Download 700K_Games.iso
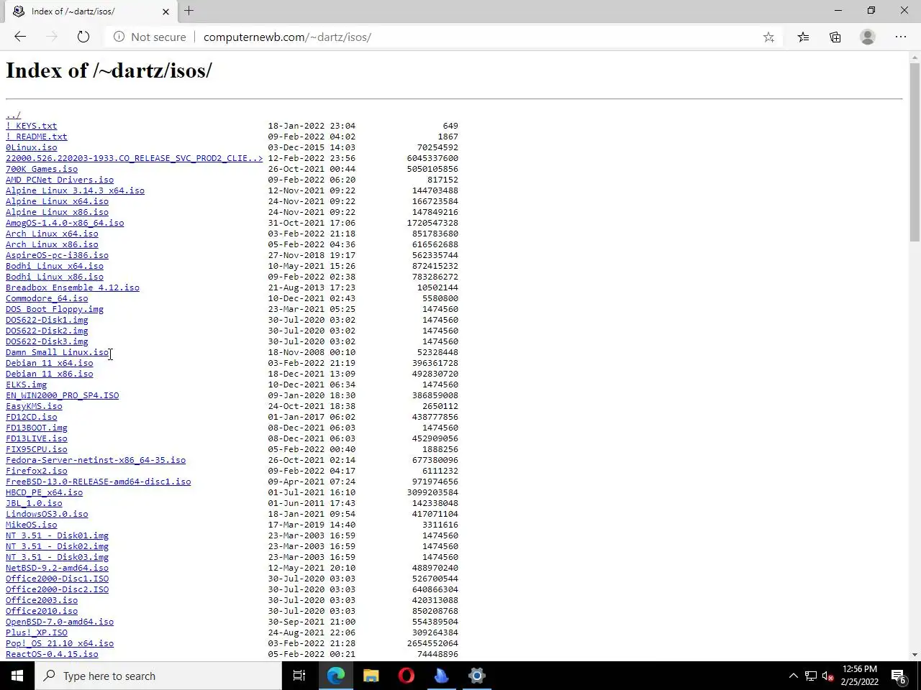This screenshot has height=690, width=921. click(x=42, y=169)
